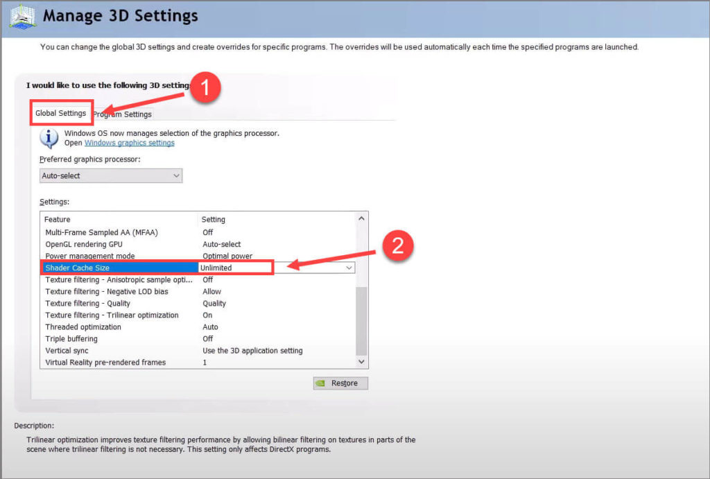This screenshot has width=710, height=479.
Task: Open the Preferred graphics processor dropdown
Action: point(111,175)
